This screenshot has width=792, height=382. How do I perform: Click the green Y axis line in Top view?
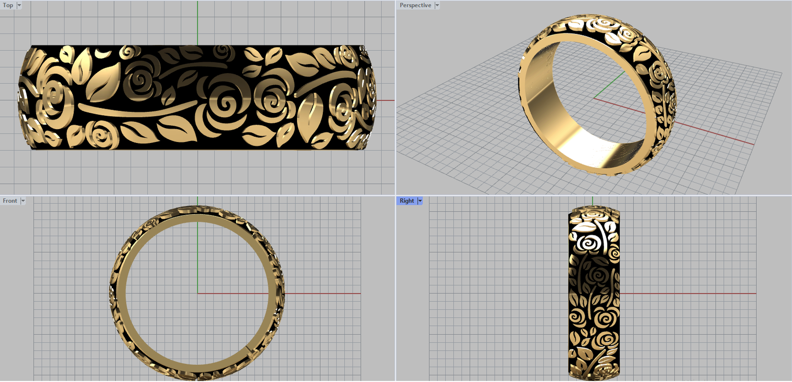(198, 22)
